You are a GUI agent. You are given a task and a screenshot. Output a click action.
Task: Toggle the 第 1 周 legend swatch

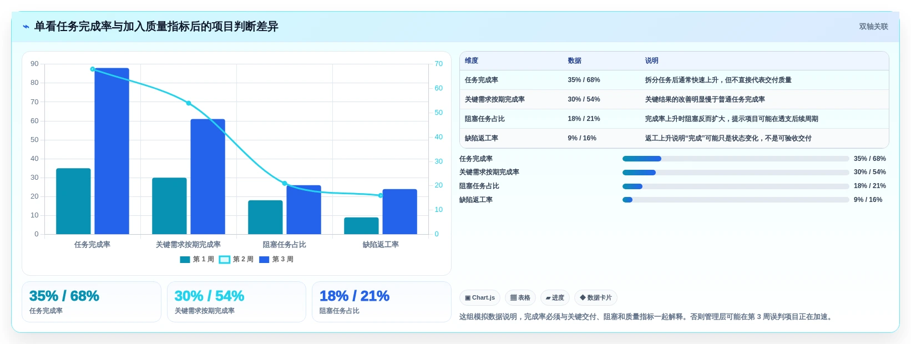pyautogui.click(x=185, y=260)
